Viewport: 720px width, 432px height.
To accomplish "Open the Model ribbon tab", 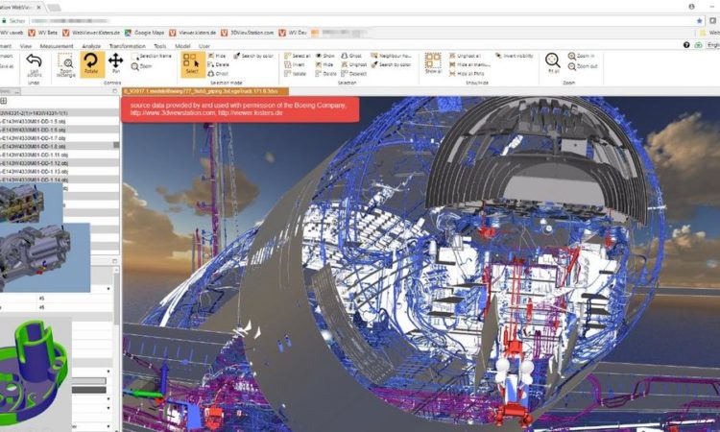I will (182, 46).
